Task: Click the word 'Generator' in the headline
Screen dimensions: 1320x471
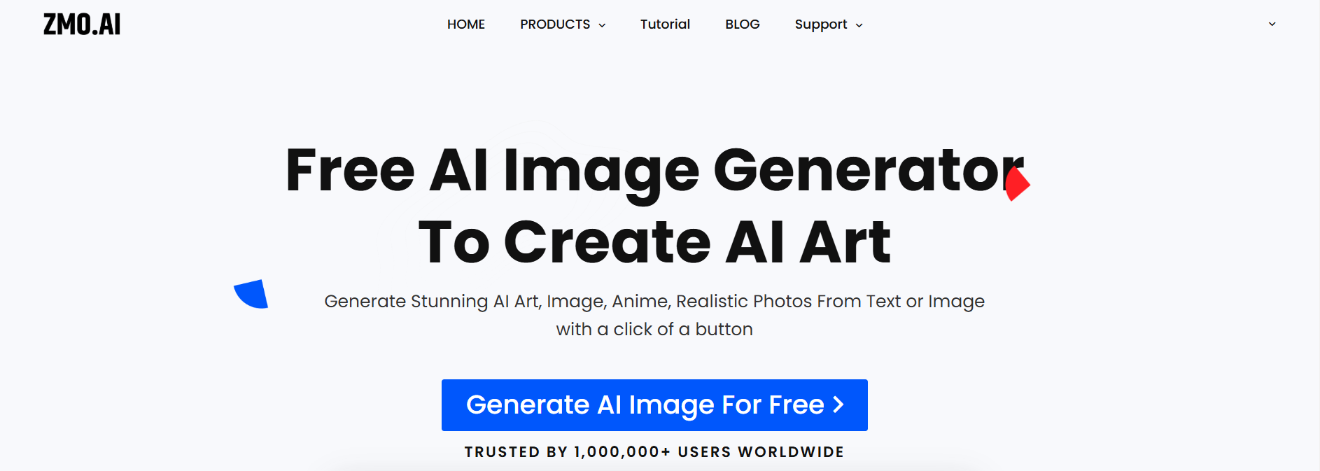Action: (x=869, y=170)
